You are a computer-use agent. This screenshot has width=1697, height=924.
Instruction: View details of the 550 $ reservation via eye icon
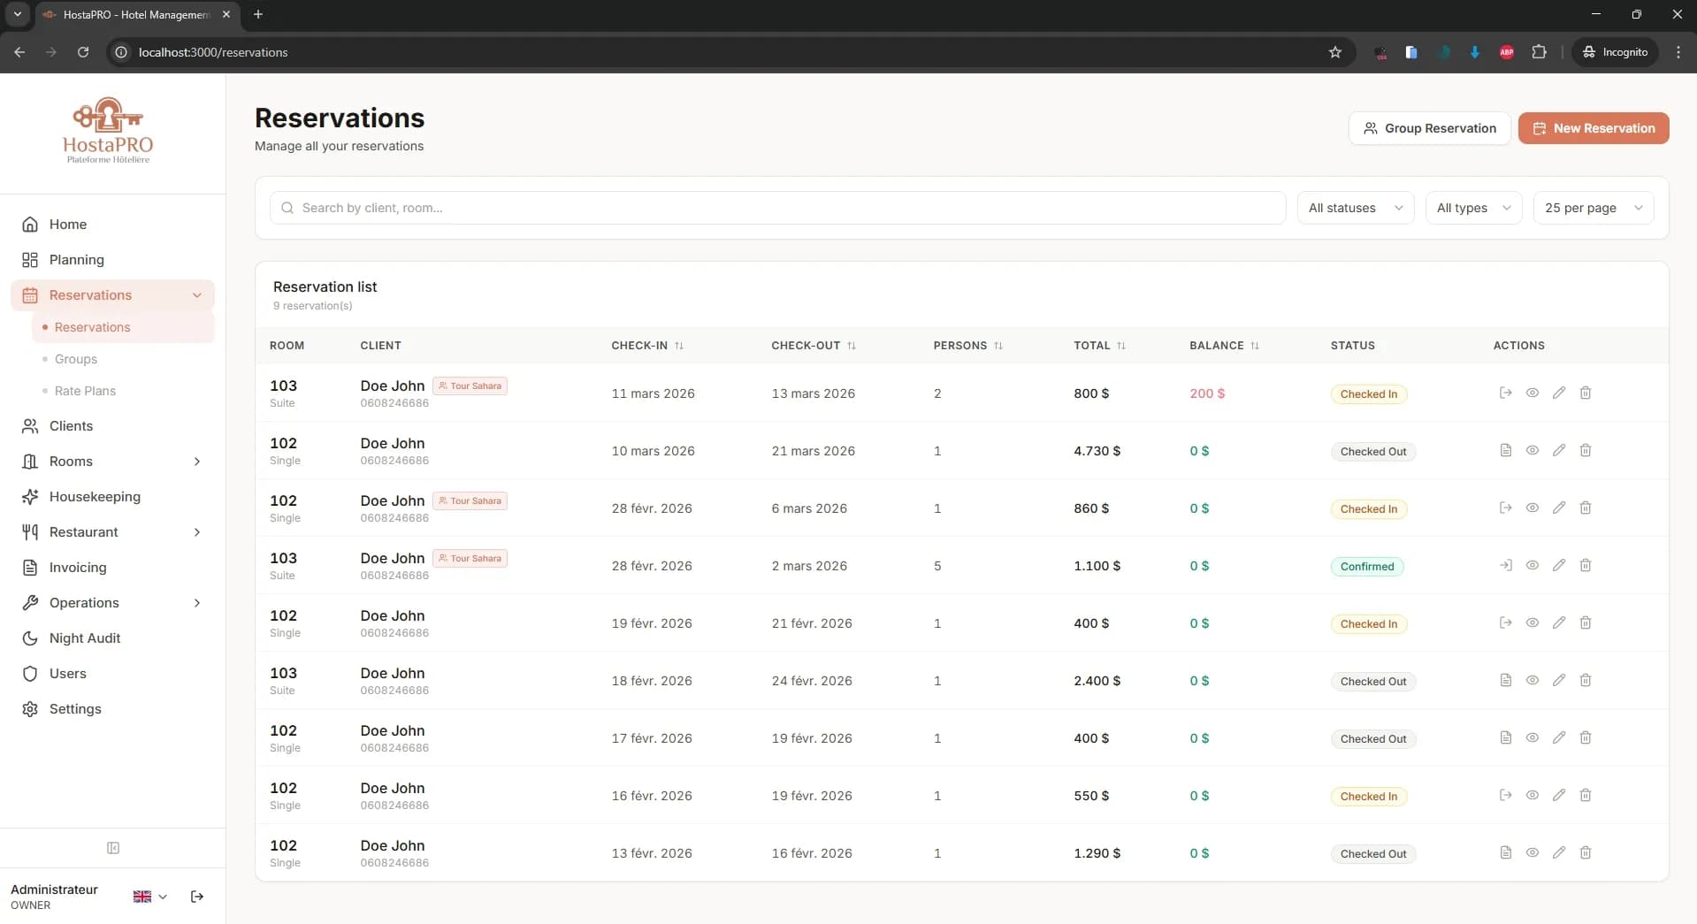[x=1532, y=795]
